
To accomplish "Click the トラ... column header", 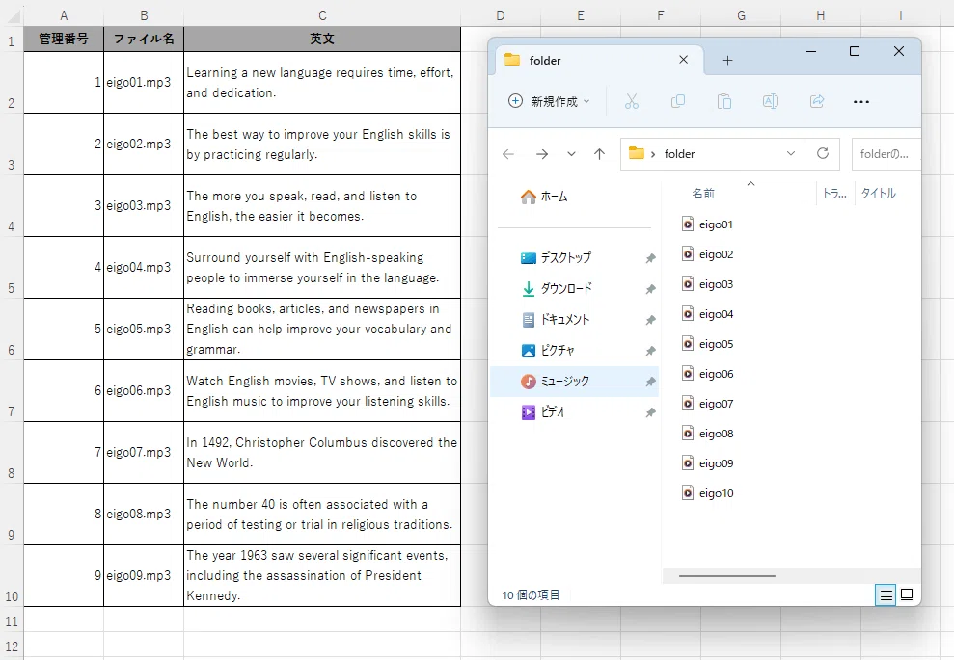I will pyautogui.click(x=834, y=194).
